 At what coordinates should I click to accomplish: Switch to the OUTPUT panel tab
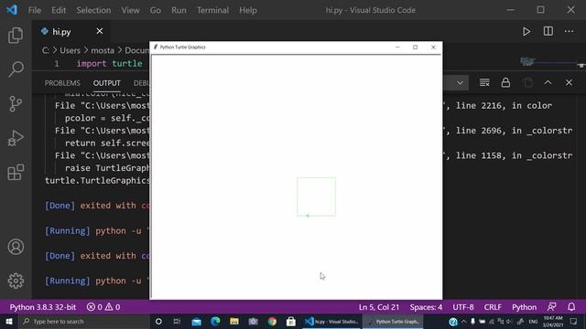point(106,83)
